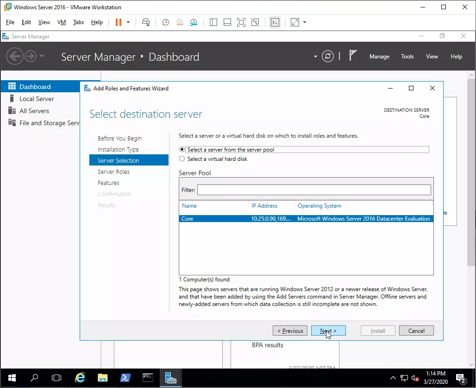Screen dimensions: 476x388
Task: Switch to VMware Unity mode icon
Action: [255, 22]
